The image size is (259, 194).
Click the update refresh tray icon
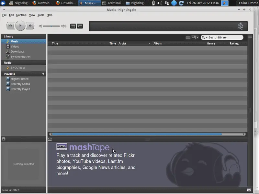[x=181, y=3]
